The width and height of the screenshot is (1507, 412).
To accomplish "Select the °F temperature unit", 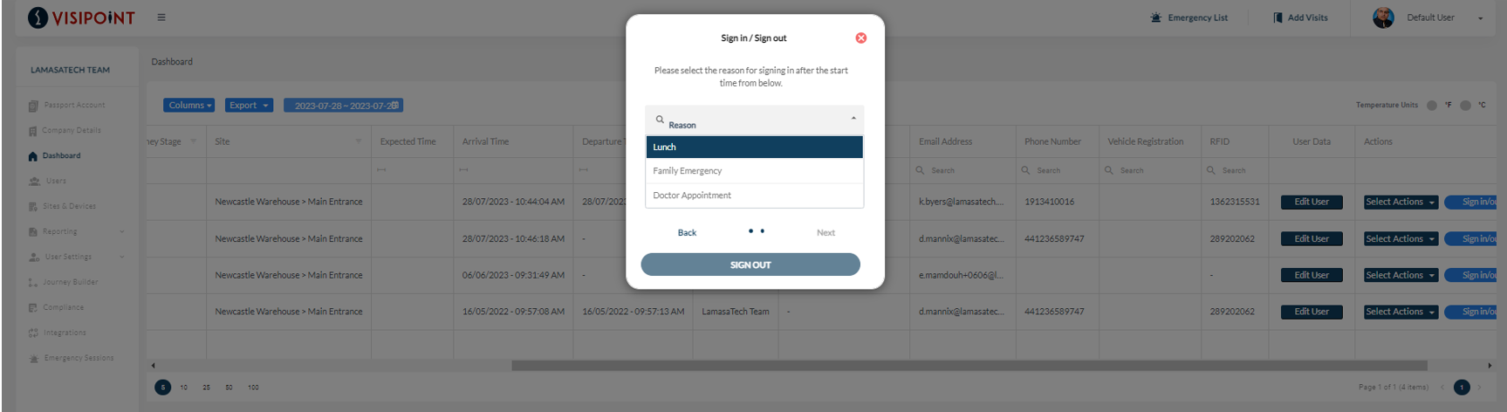I will (x=1431, y=105).
